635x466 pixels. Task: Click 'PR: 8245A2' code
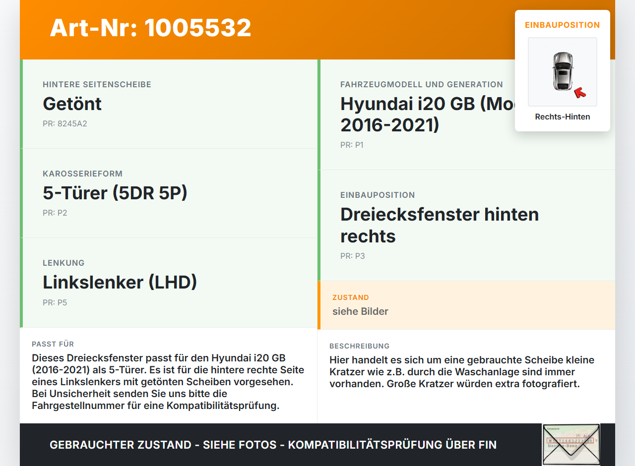point(65,123)
